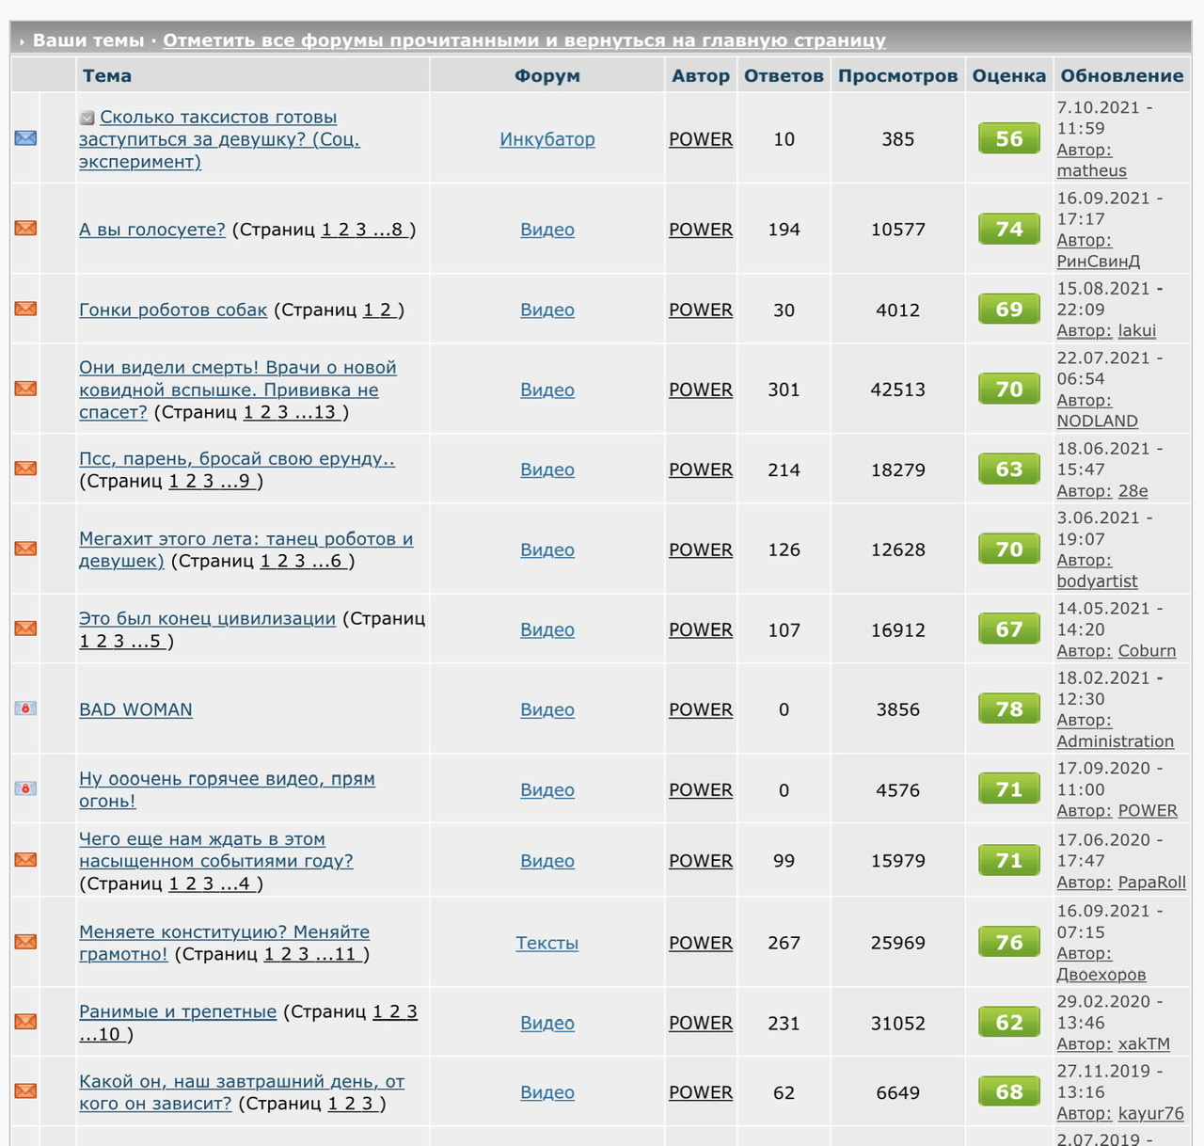Screen dimensions: 1204x1146
Task: Go to page 9 of 'Псс, парень' topic
Action: pyautogui.click(x=237, y=482)
